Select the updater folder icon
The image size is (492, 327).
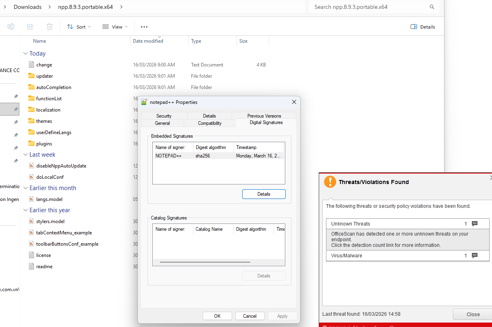point(32,76)
